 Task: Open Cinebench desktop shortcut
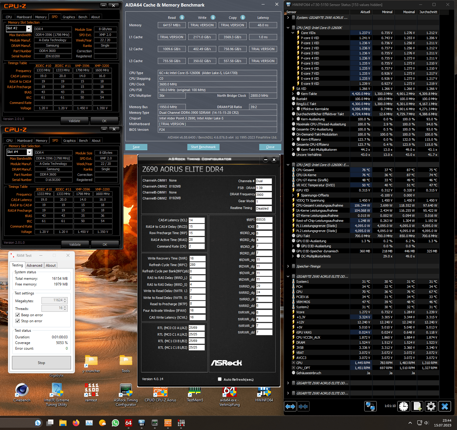[x=22, y=392]
